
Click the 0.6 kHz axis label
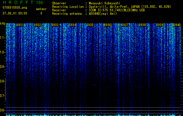(2, 110)
